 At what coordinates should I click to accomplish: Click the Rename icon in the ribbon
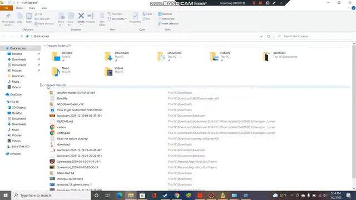click(x=91, y=18)
